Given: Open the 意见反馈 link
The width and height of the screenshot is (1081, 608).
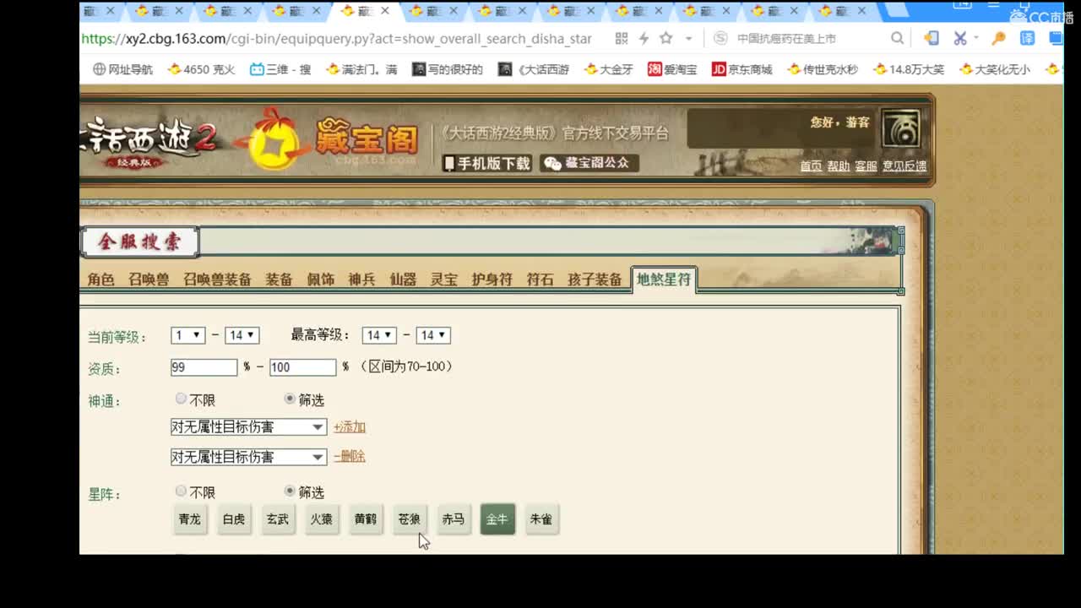Looking at the screenshot, I should tap(904, 166).
